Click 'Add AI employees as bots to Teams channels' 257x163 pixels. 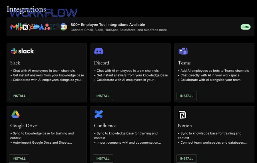215,71
